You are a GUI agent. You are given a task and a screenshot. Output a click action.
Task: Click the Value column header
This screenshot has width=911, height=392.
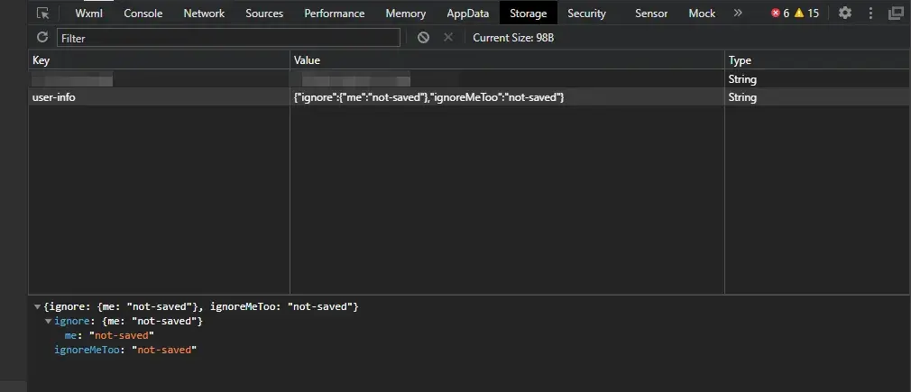(x=507, y=60)
